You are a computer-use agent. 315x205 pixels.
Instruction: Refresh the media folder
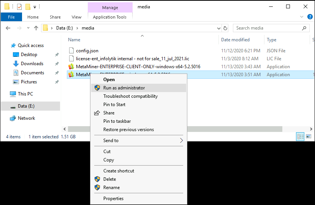click(x=225, y=28)
